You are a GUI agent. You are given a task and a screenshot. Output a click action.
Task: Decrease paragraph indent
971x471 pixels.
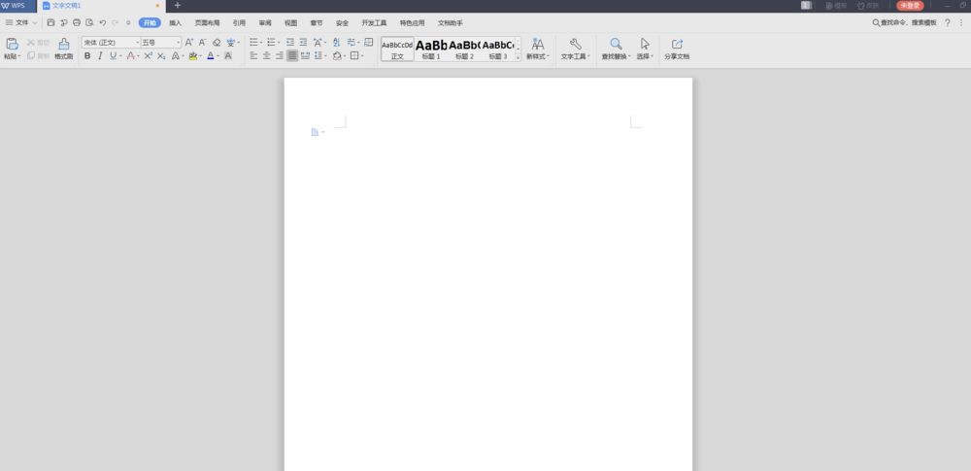(289, 42)
